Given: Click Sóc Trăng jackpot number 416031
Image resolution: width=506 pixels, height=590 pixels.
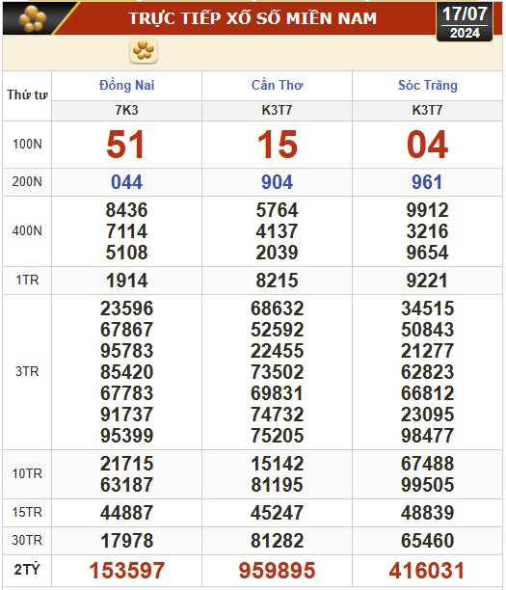Looking at the screenshot, I should click(427, 570).
